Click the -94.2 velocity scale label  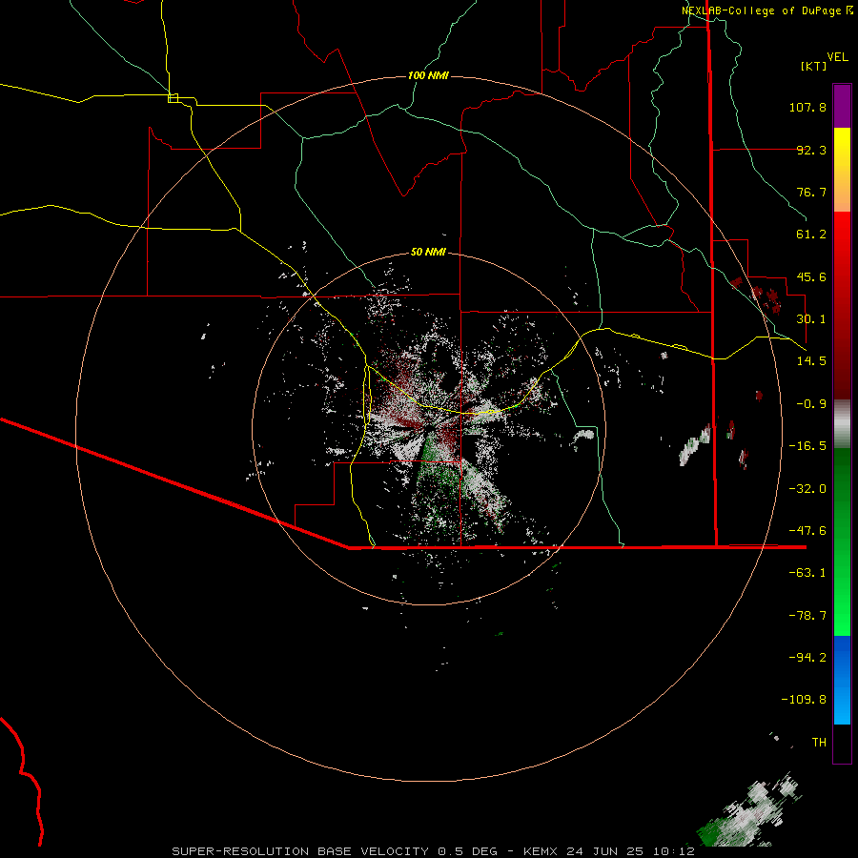807,657
